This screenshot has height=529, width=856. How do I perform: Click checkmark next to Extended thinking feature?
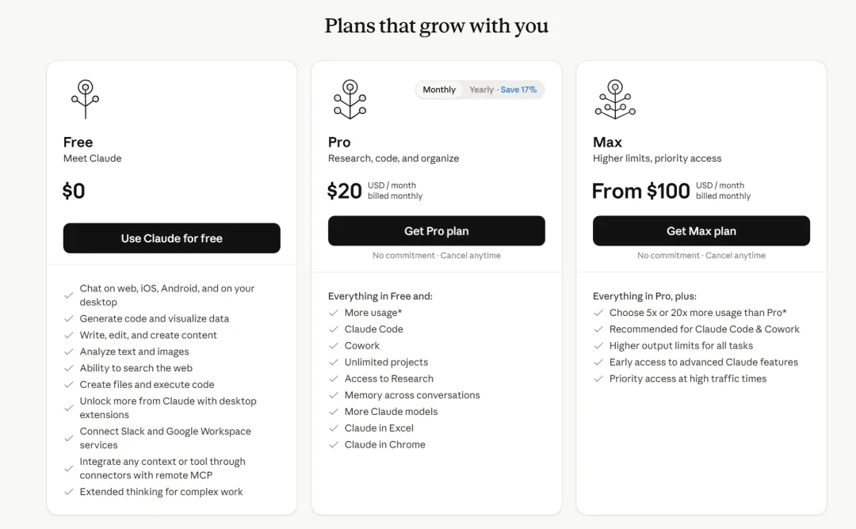pos(69,492)
